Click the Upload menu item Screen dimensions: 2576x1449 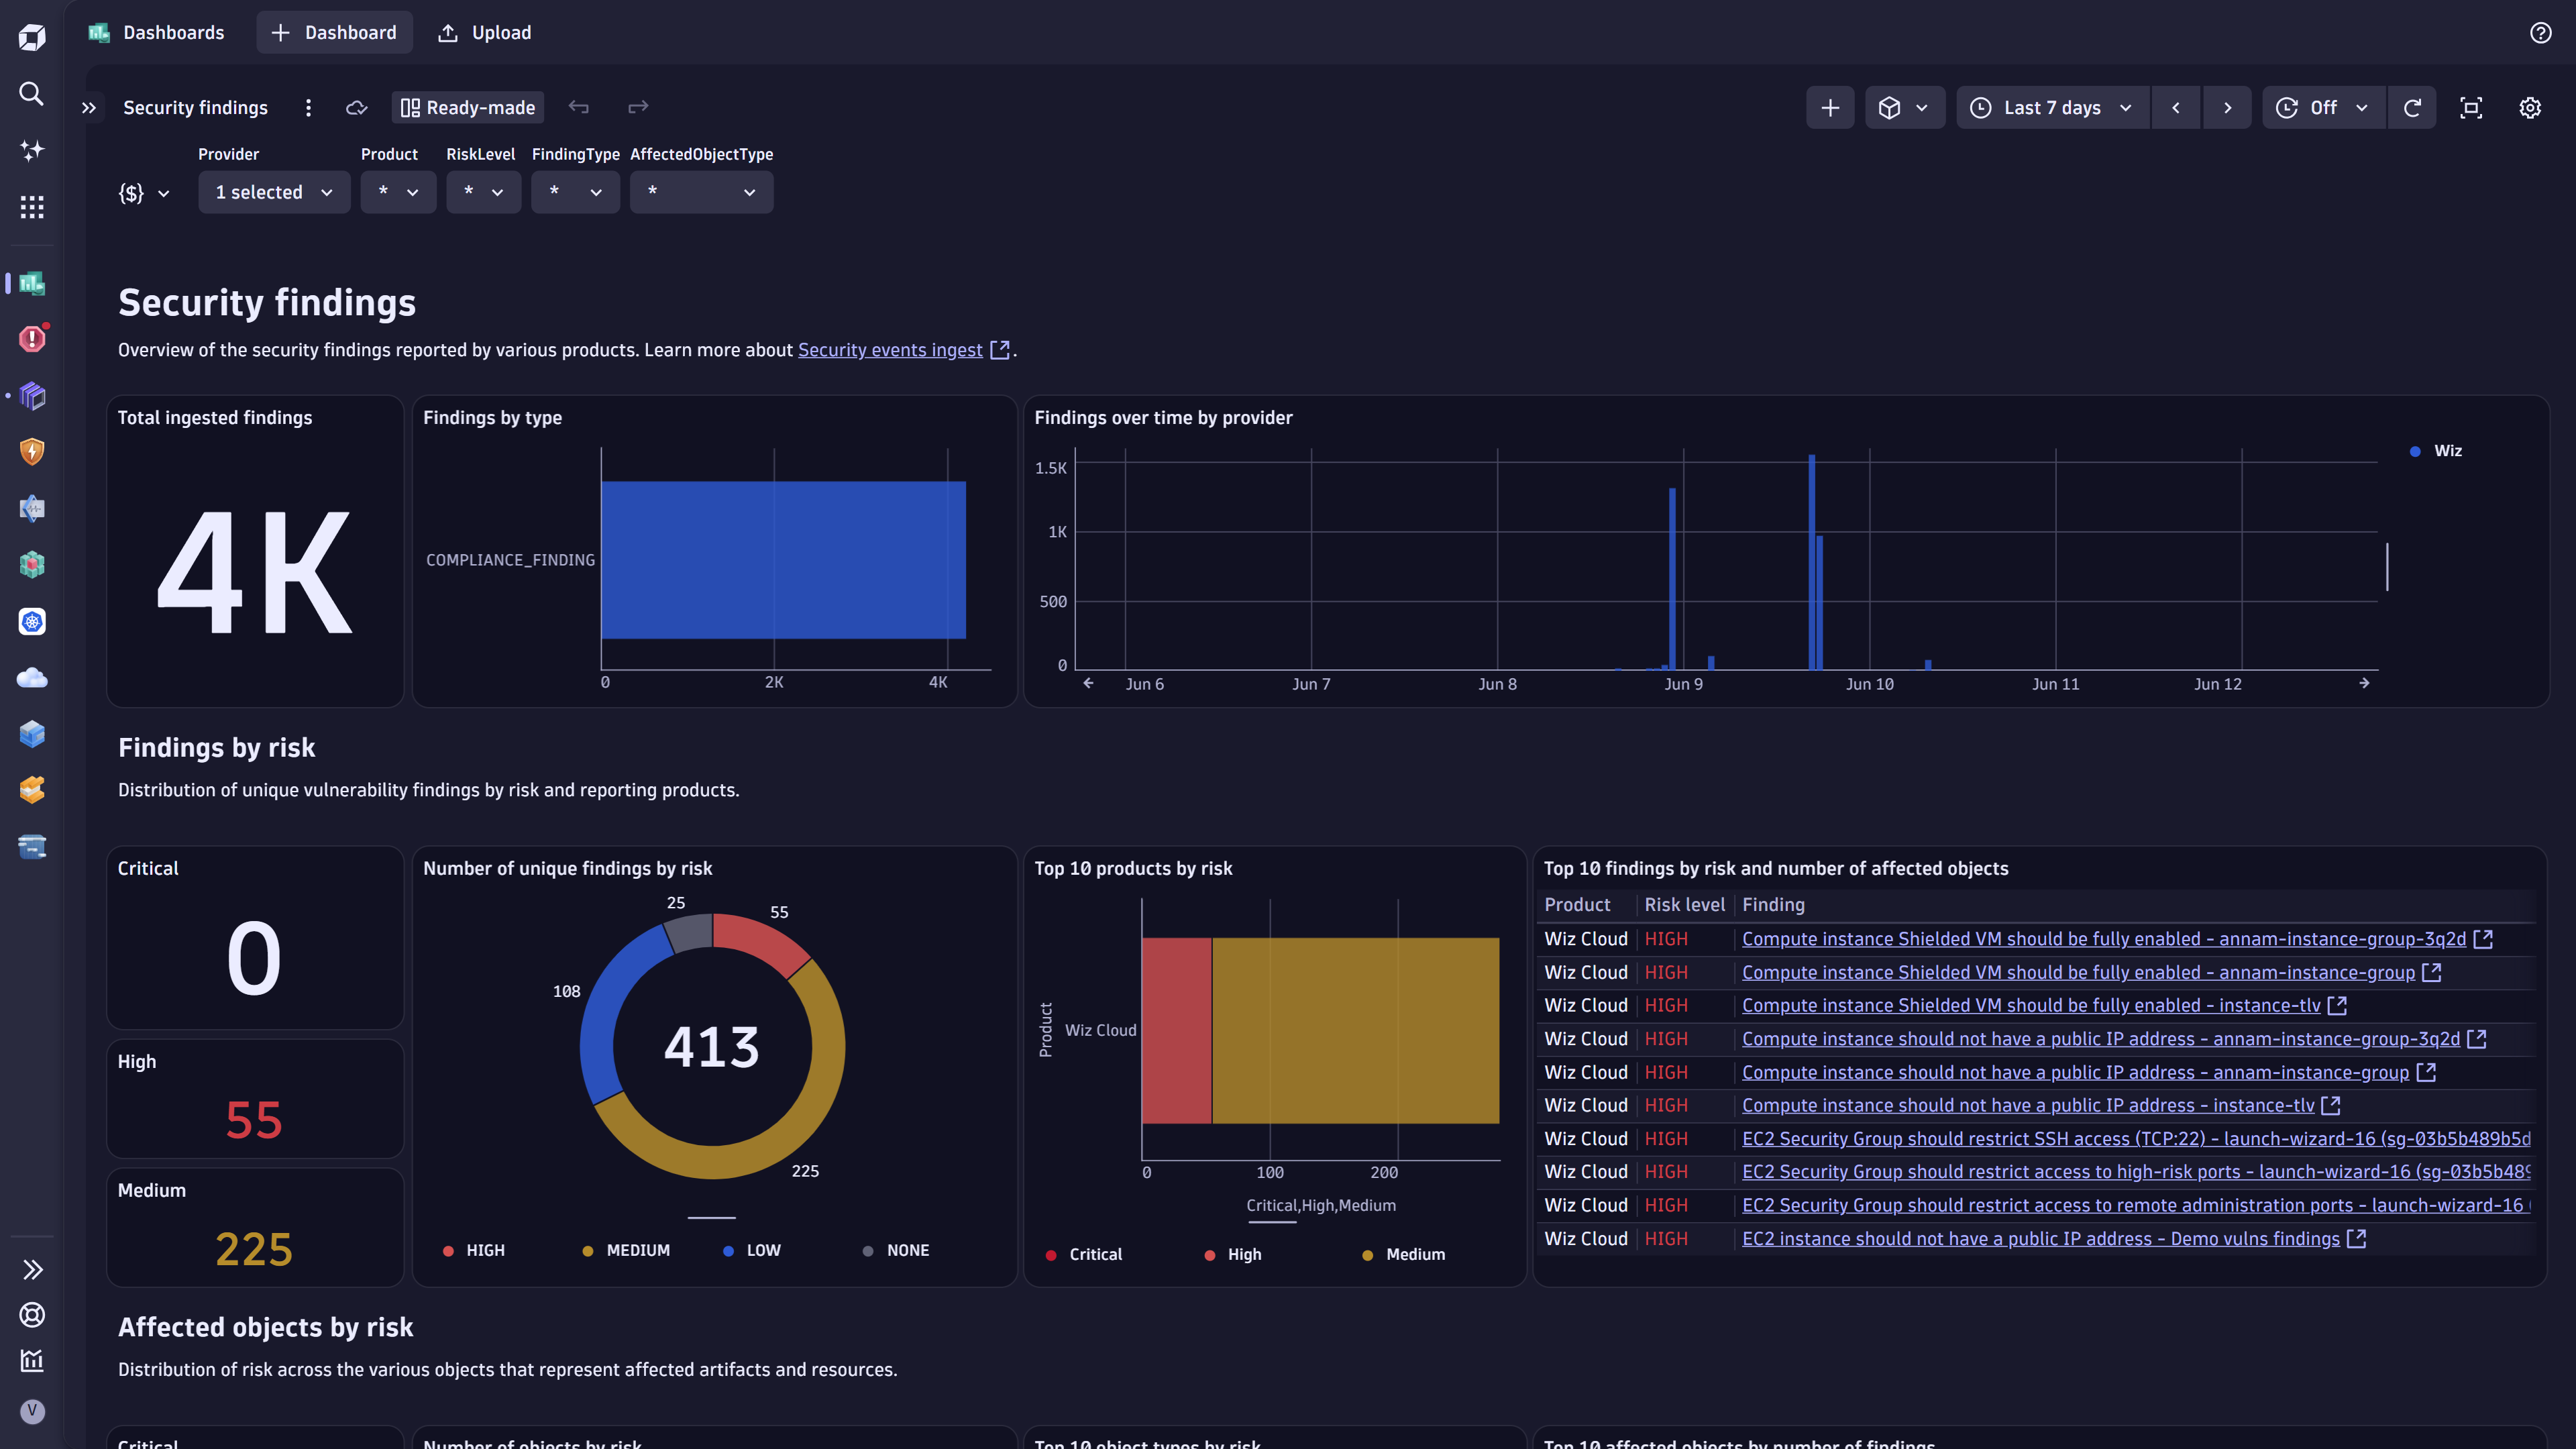click(x=485, y=33)
